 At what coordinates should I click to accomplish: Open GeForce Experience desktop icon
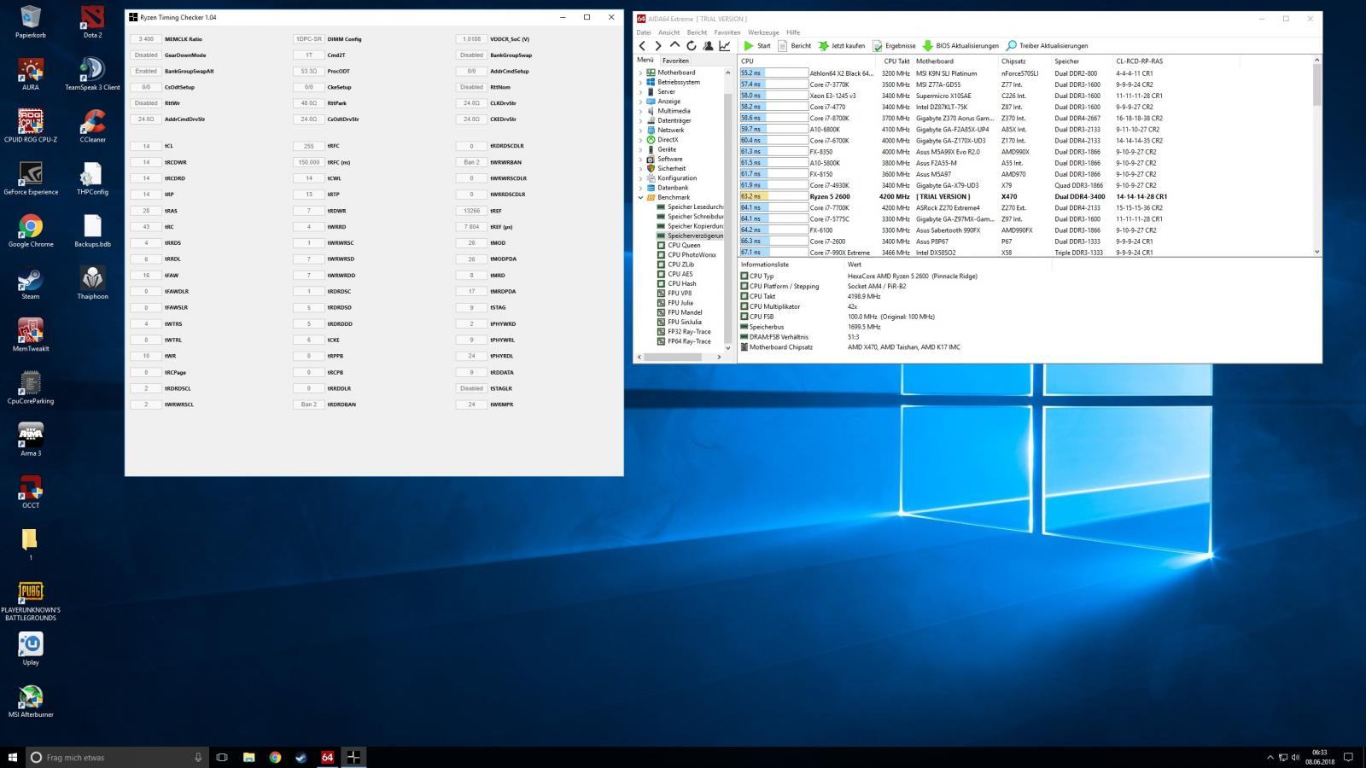31,178
